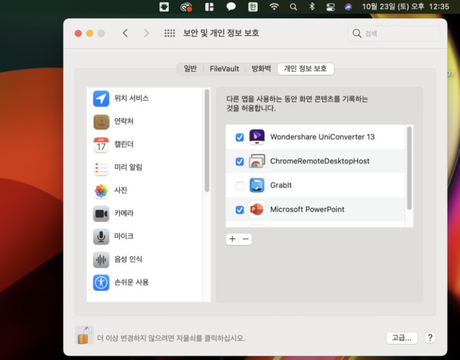Show all preferences grid icon

point(170,33)
